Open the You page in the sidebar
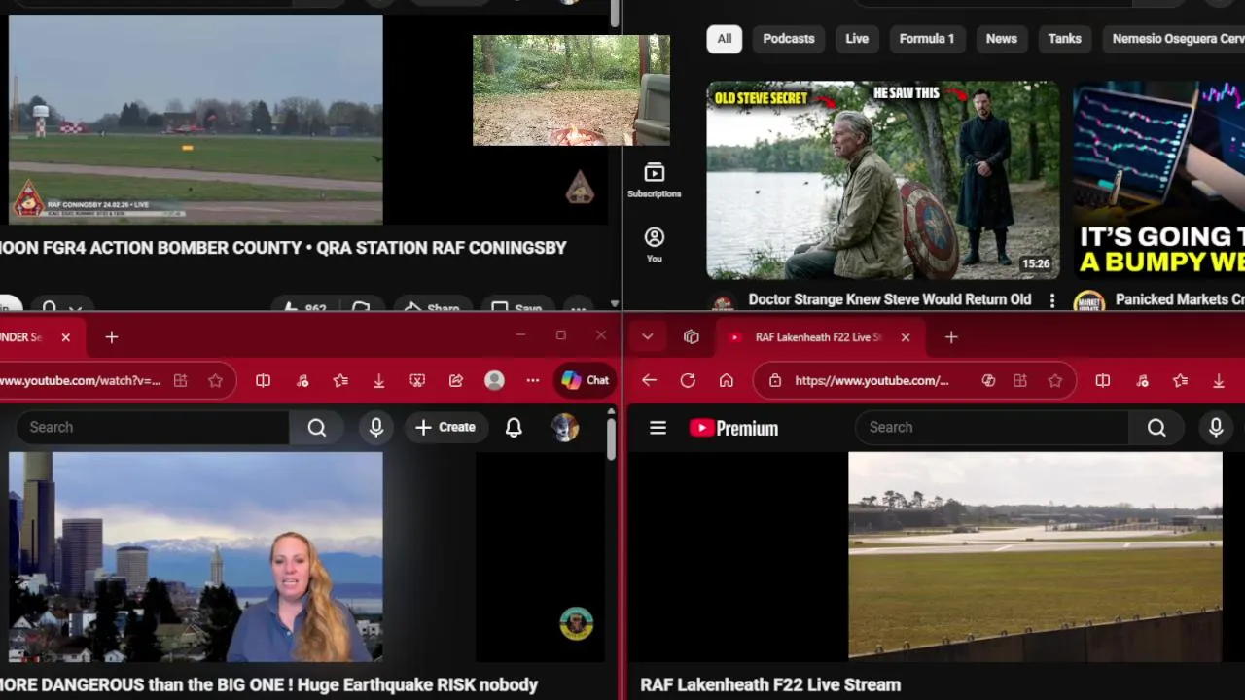Screen dimensions: 1245x700 point(654,245)
